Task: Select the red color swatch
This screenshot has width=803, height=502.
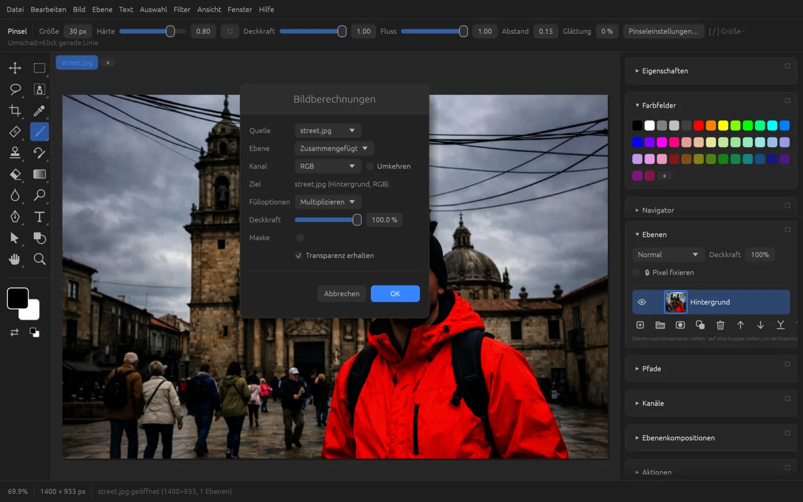Action: point(699,125)
